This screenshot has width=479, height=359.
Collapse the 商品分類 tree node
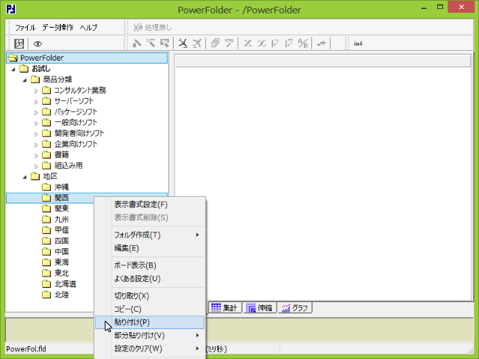click(x=25, y=80)
